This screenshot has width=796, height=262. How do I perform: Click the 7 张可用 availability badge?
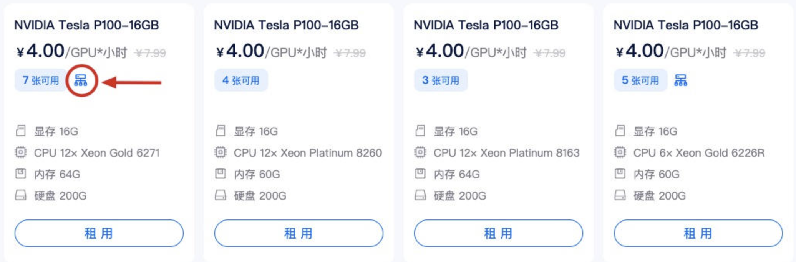click(41, 80)
